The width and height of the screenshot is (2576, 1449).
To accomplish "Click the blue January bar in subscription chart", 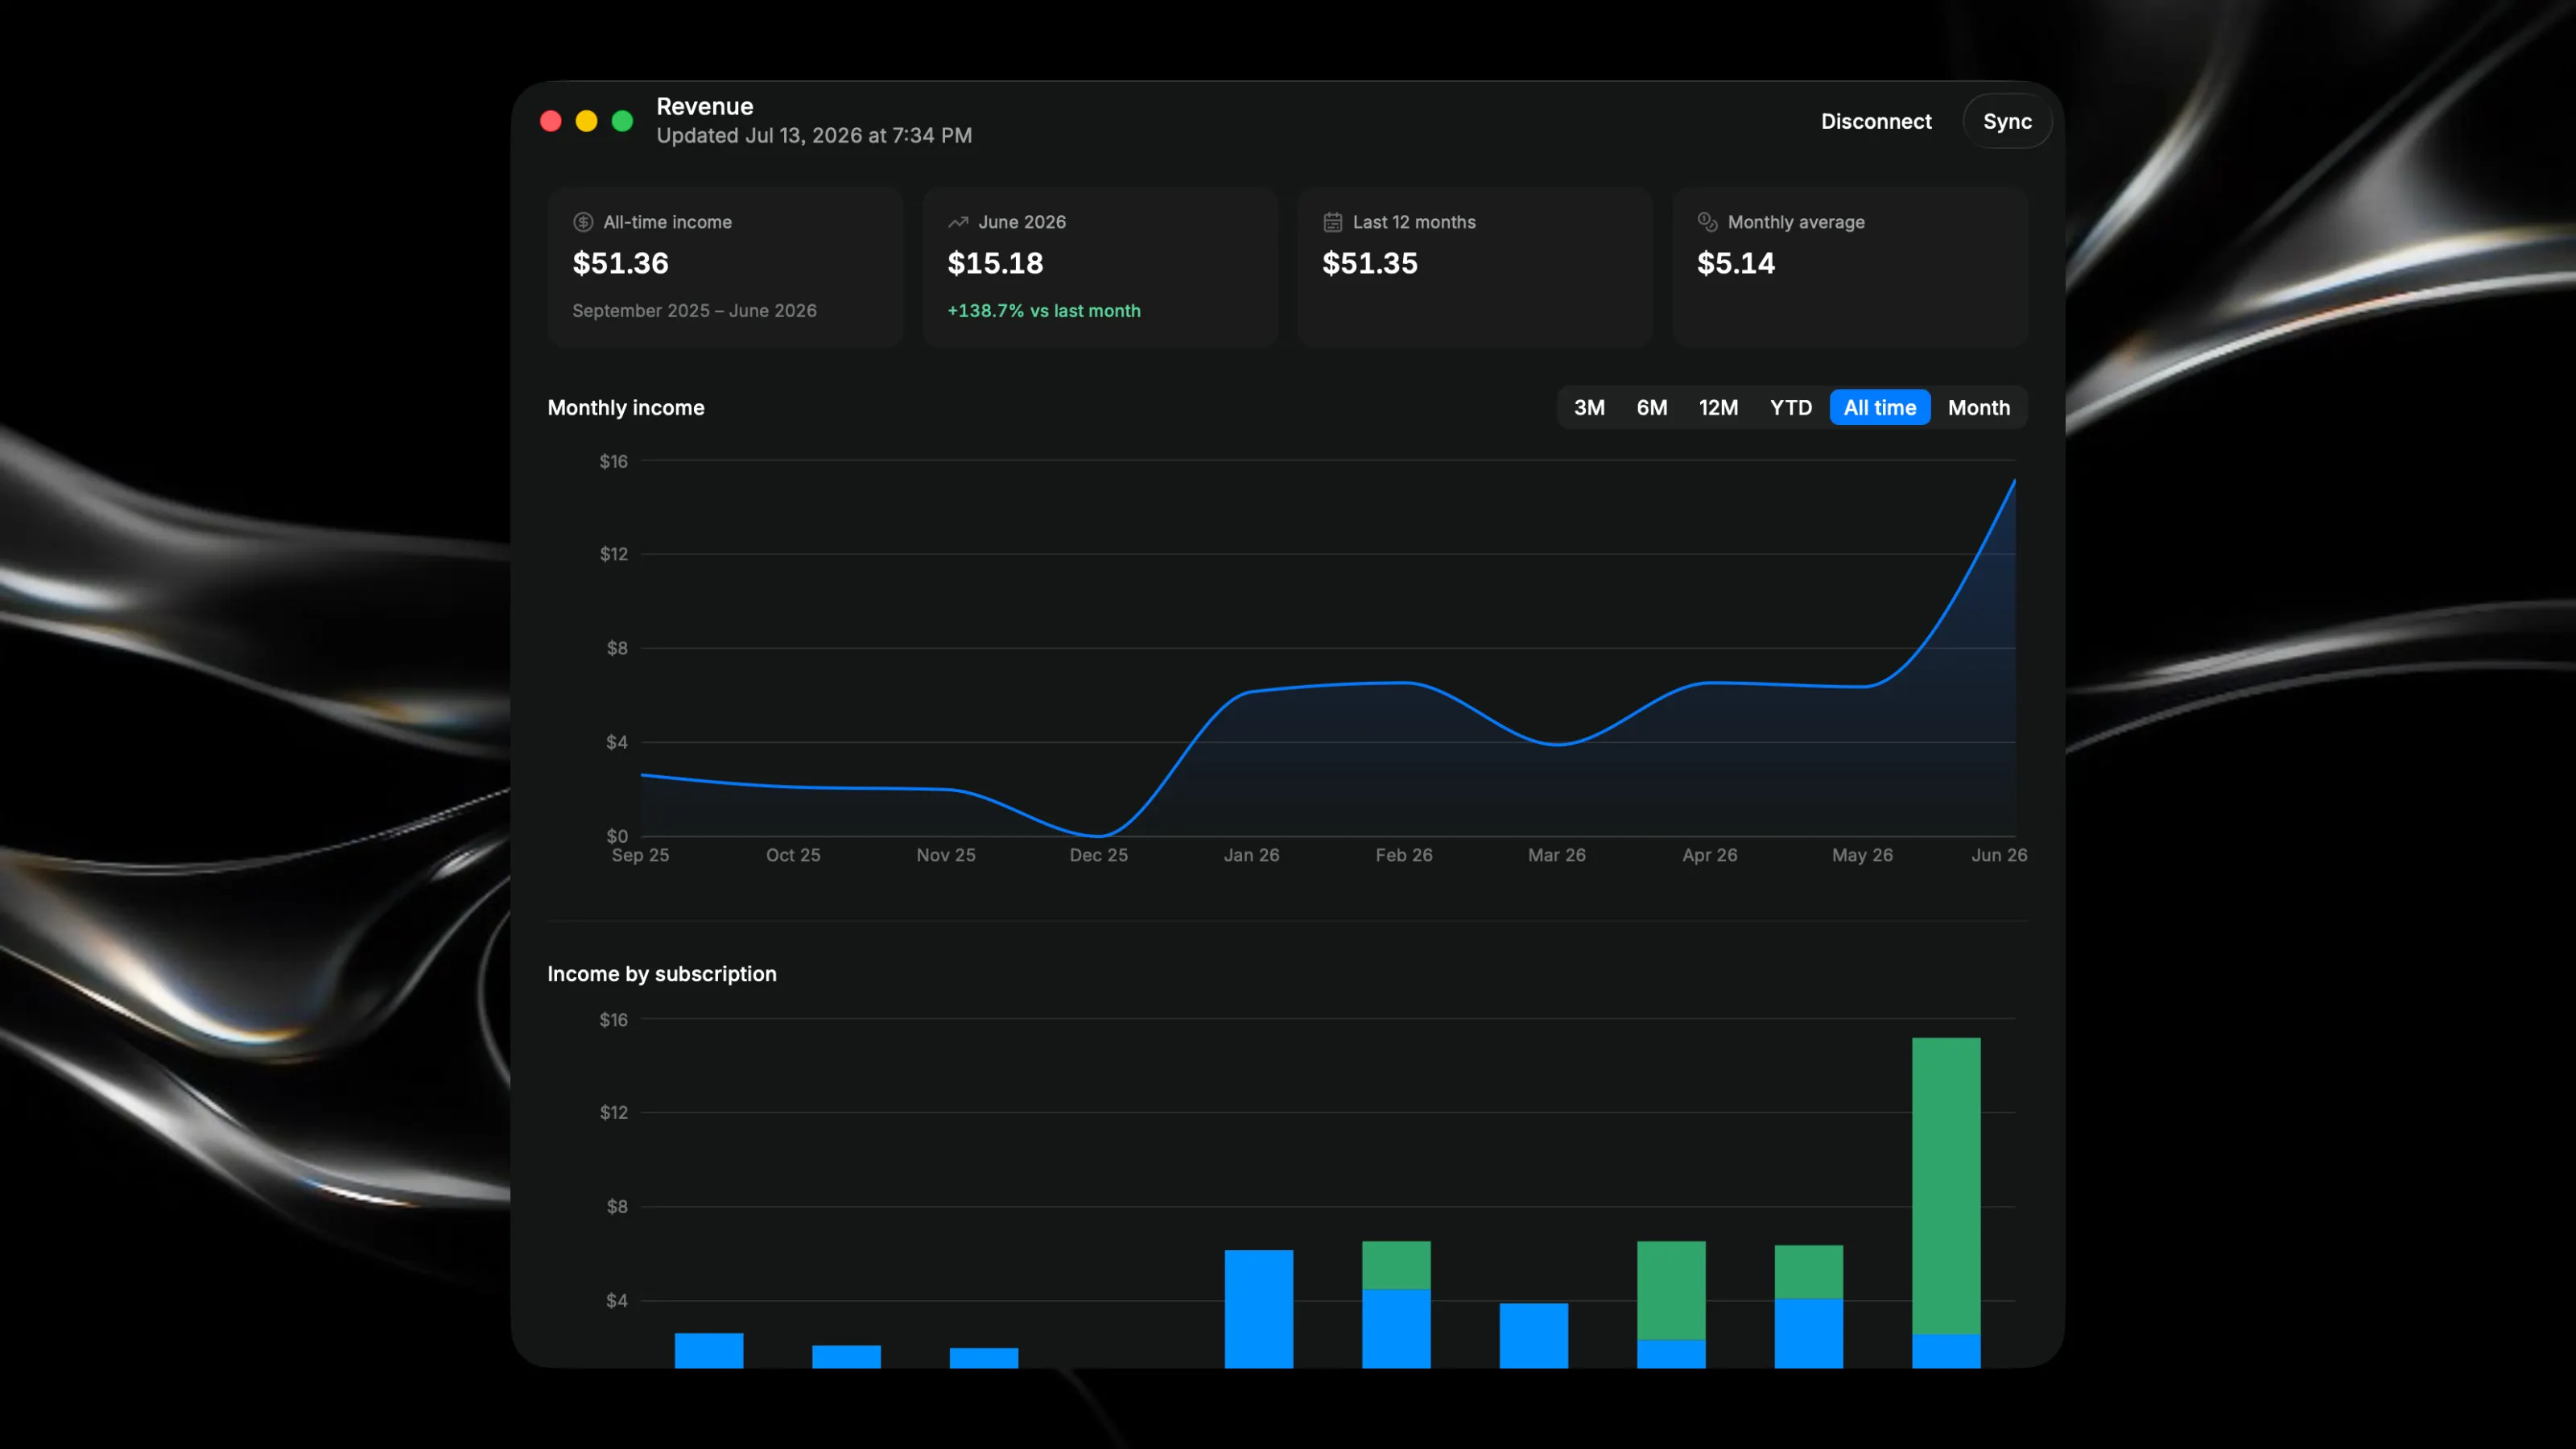I will (x=1259, y=1309).
